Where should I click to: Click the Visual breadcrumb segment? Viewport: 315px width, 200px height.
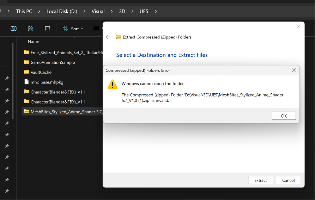click(98, 11)
